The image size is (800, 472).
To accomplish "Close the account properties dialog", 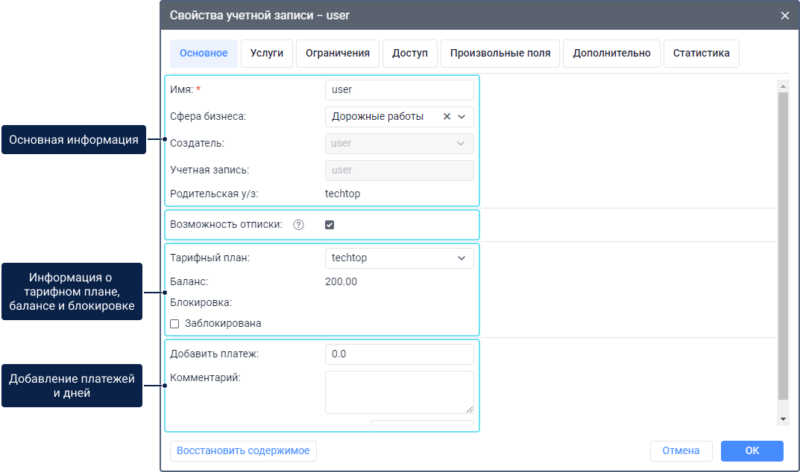I will pyautogui.click(x=784, y=15).
